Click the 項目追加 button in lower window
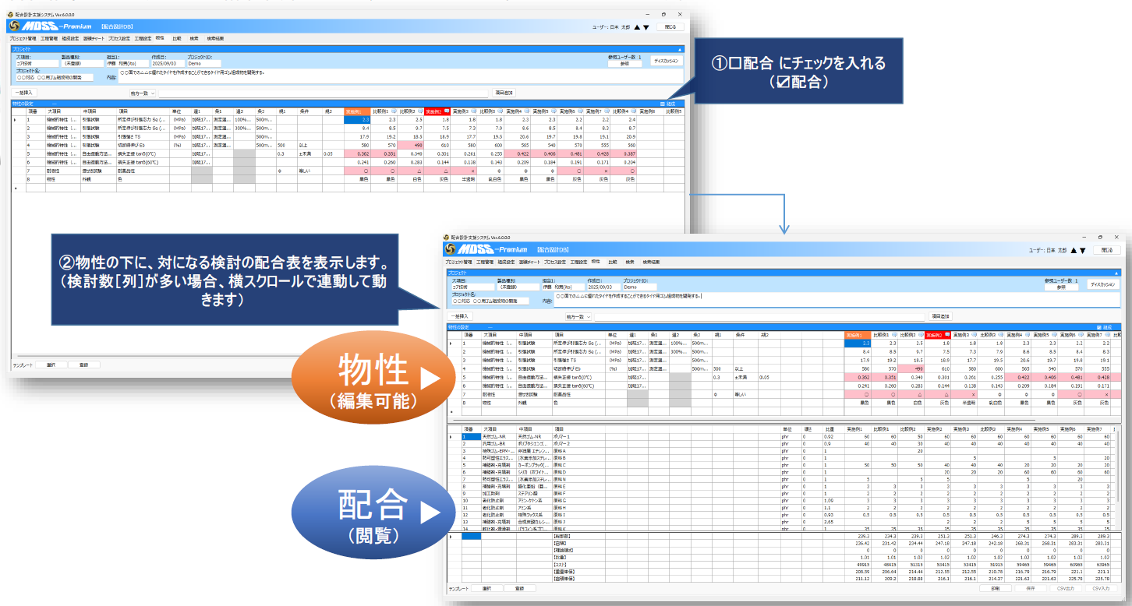The image size is (1132, 606). click(941, 317)
